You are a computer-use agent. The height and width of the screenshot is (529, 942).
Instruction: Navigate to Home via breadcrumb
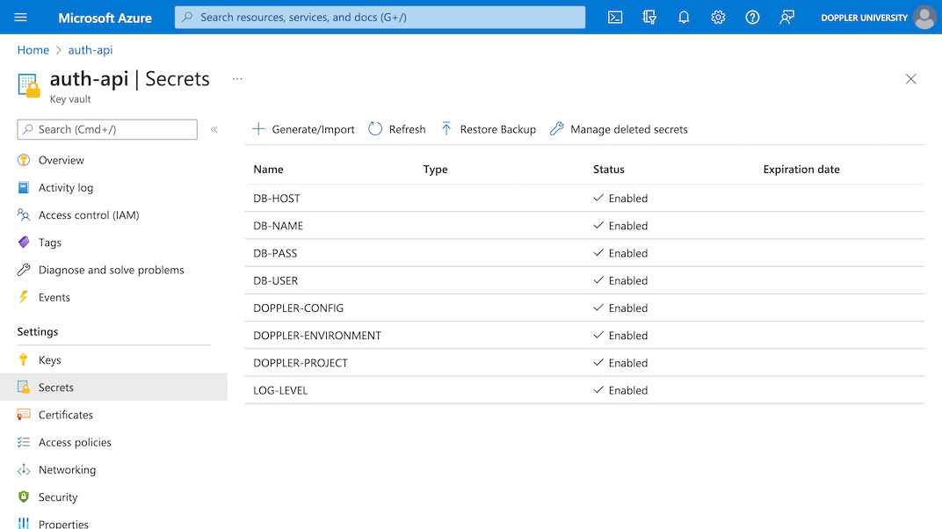pos(33,50)
